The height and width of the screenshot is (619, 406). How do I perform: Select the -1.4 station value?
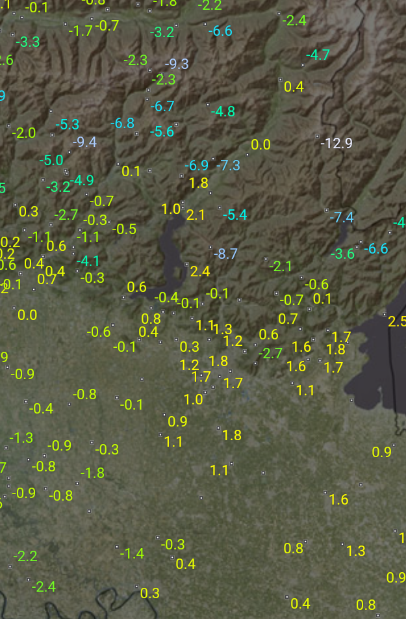click(x=132, y=553)
